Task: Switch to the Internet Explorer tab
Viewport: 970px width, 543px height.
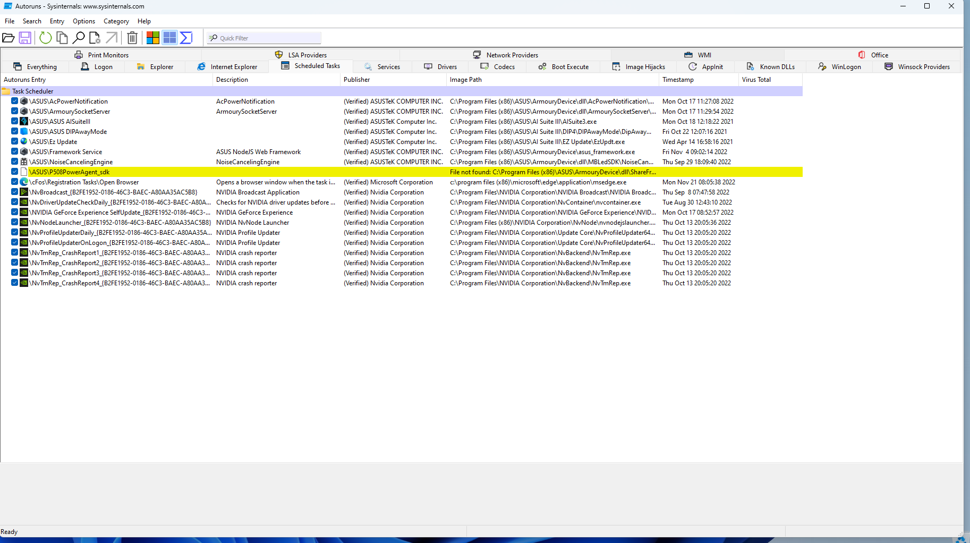Action: click(x=227, y=67)
